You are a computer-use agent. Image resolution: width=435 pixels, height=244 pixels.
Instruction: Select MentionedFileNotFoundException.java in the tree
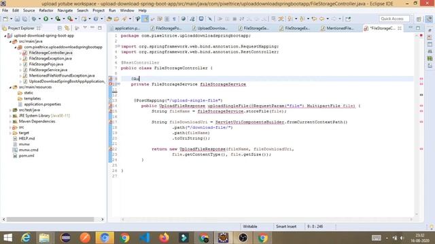(62, 75)
